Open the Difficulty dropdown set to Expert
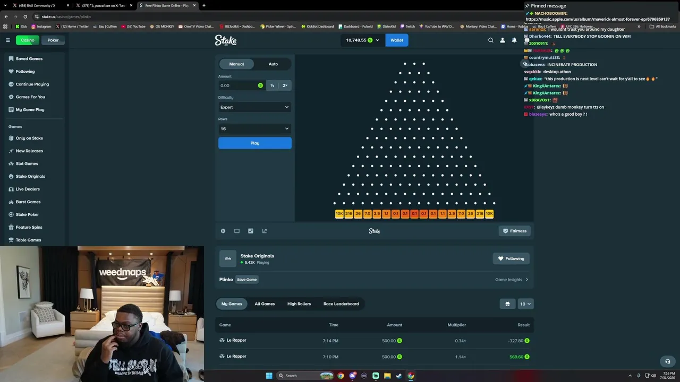The height and width of the screenshot is (382, 680). [x=255, y=107]
